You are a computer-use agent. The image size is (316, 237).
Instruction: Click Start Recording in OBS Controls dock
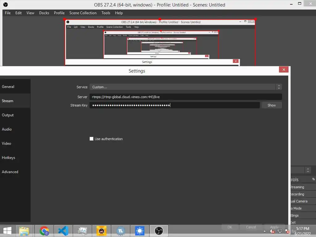pyautogui.click(x=303, y=194)
